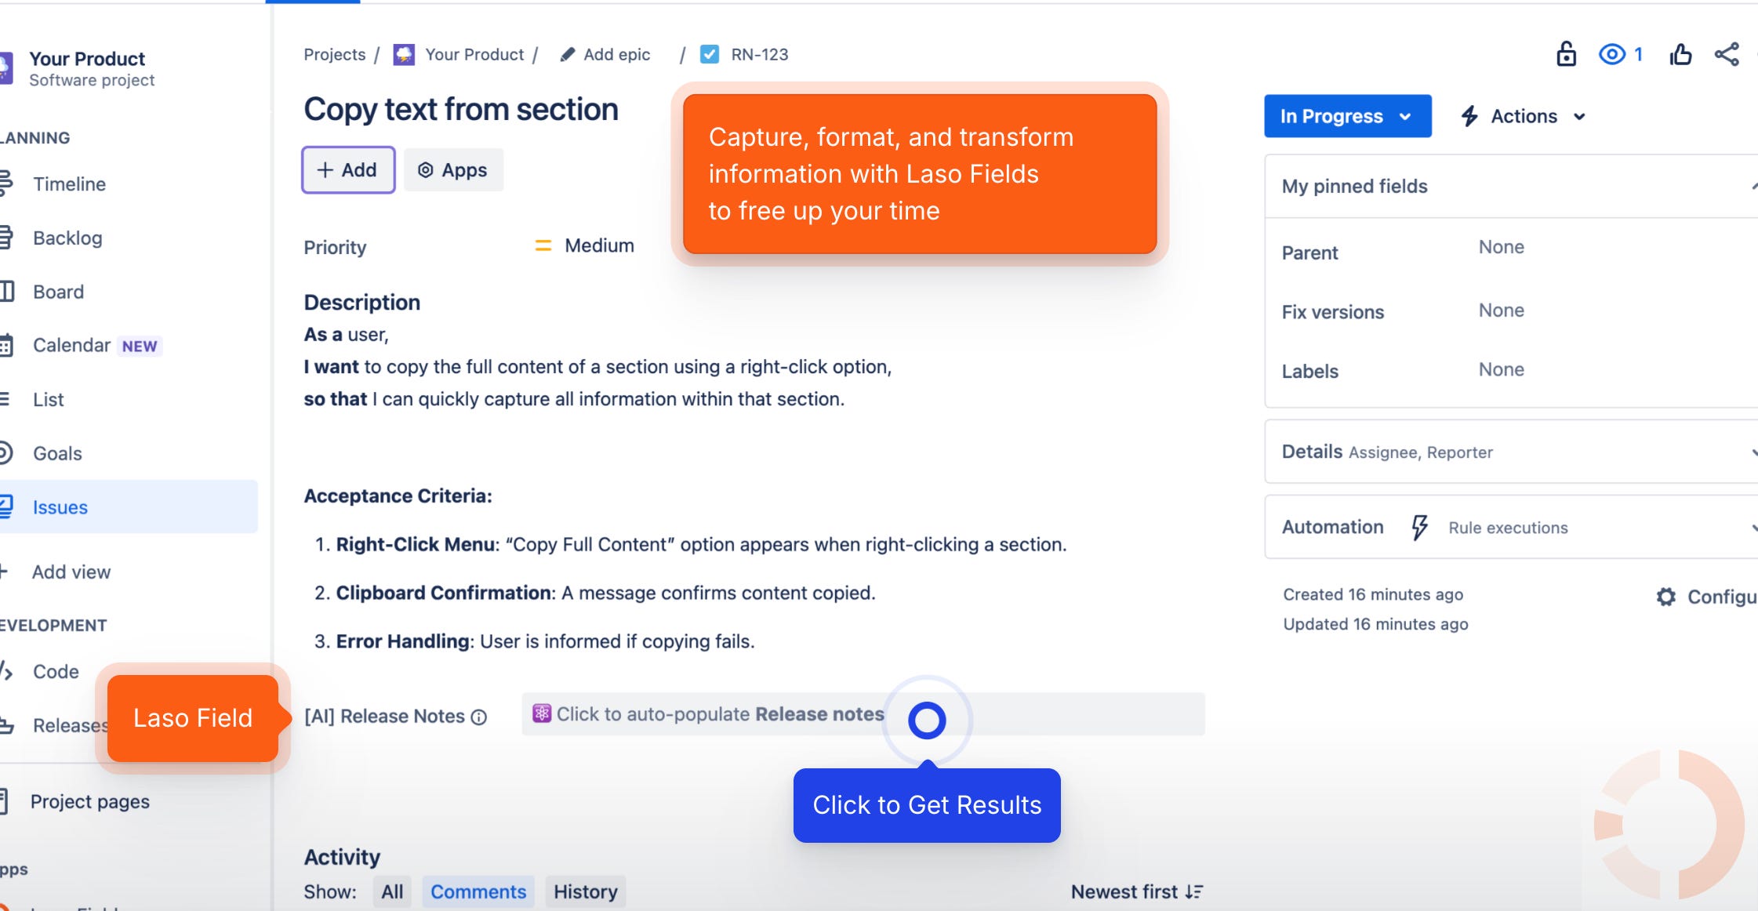
Task: Click the info icon beside Release Notes
Action: pos(479,717)
